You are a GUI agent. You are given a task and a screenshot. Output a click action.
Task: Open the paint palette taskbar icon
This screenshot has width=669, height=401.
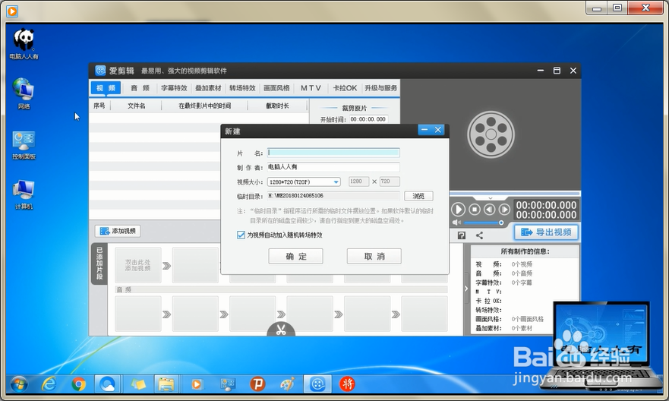[287, 385]
